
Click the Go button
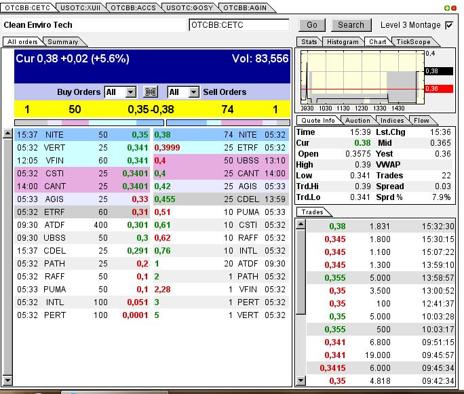[312, 25]
